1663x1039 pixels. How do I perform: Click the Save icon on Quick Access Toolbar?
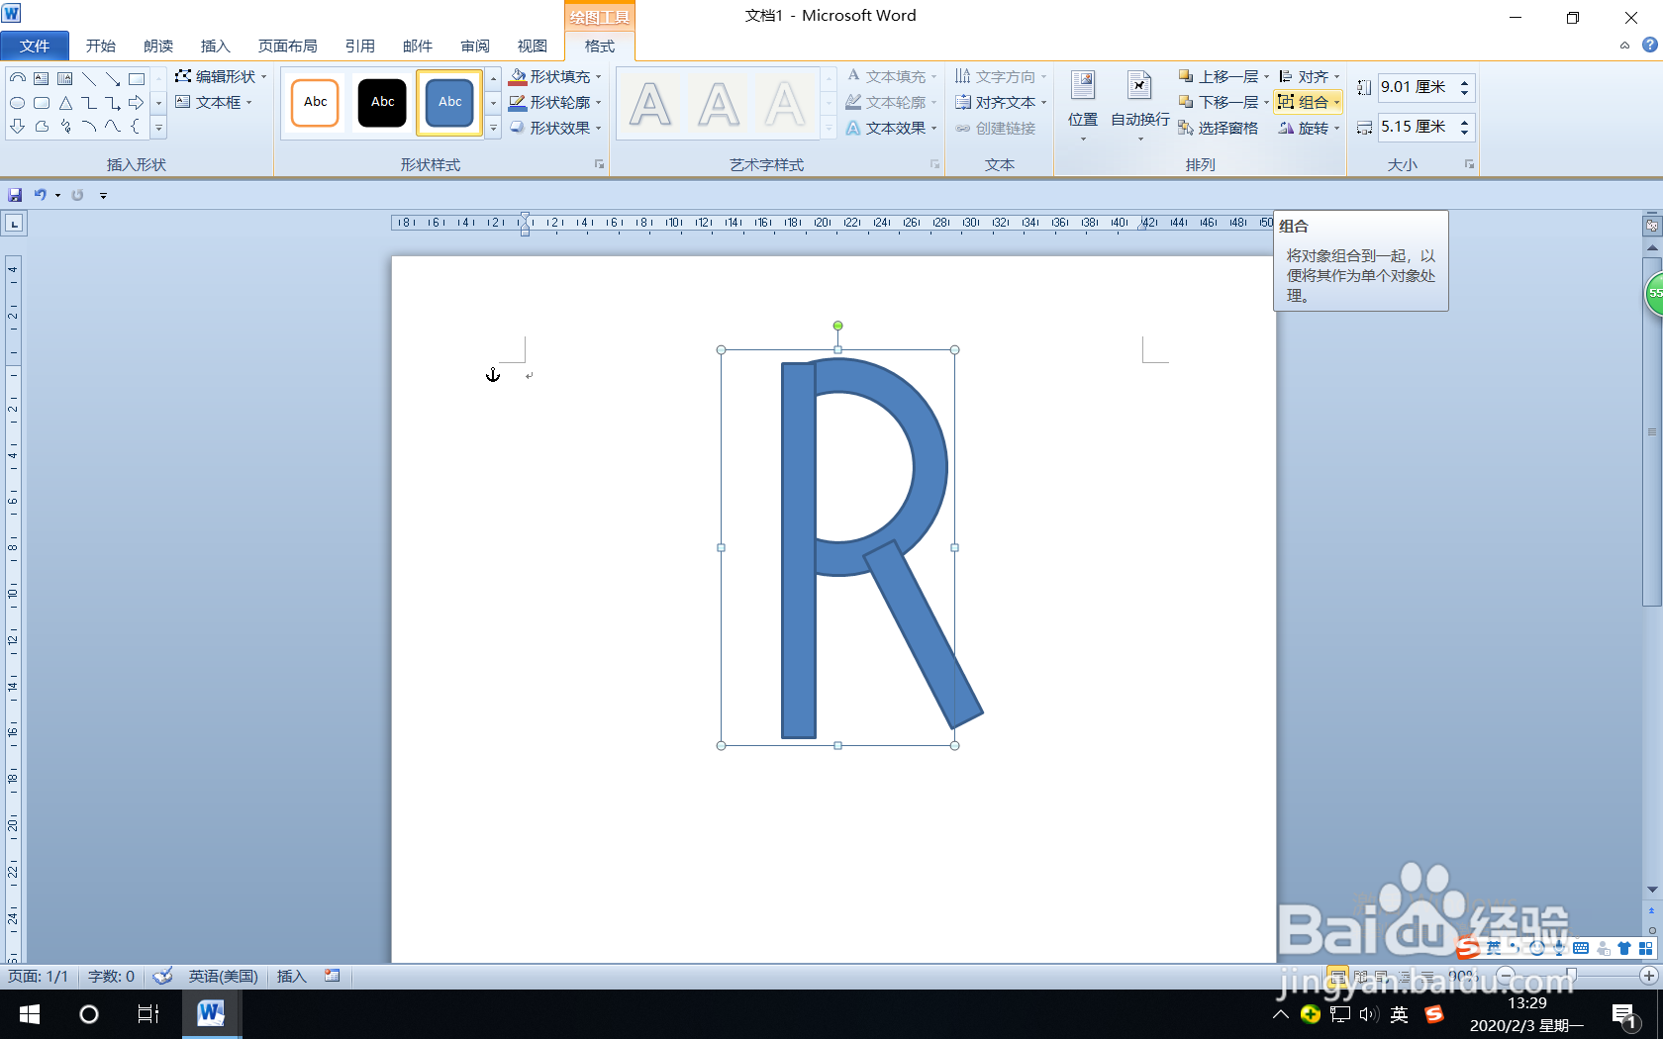coord(15,195)
